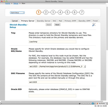Open the Quick Setup dropdown

[x=17, y=13]
